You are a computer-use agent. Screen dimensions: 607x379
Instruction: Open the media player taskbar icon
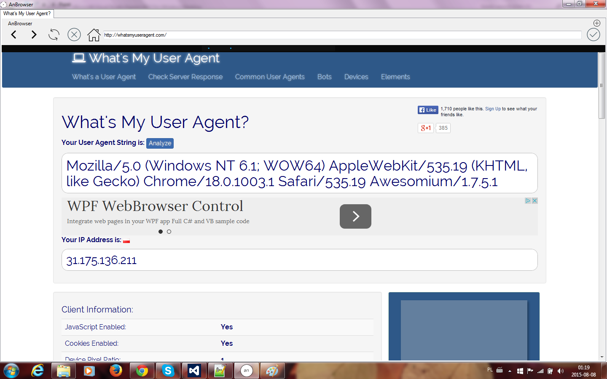coord(89,371)
